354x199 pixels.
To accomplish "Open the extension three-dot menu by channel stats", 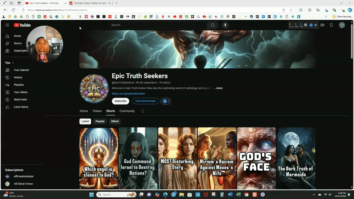I will coord(168,101).
